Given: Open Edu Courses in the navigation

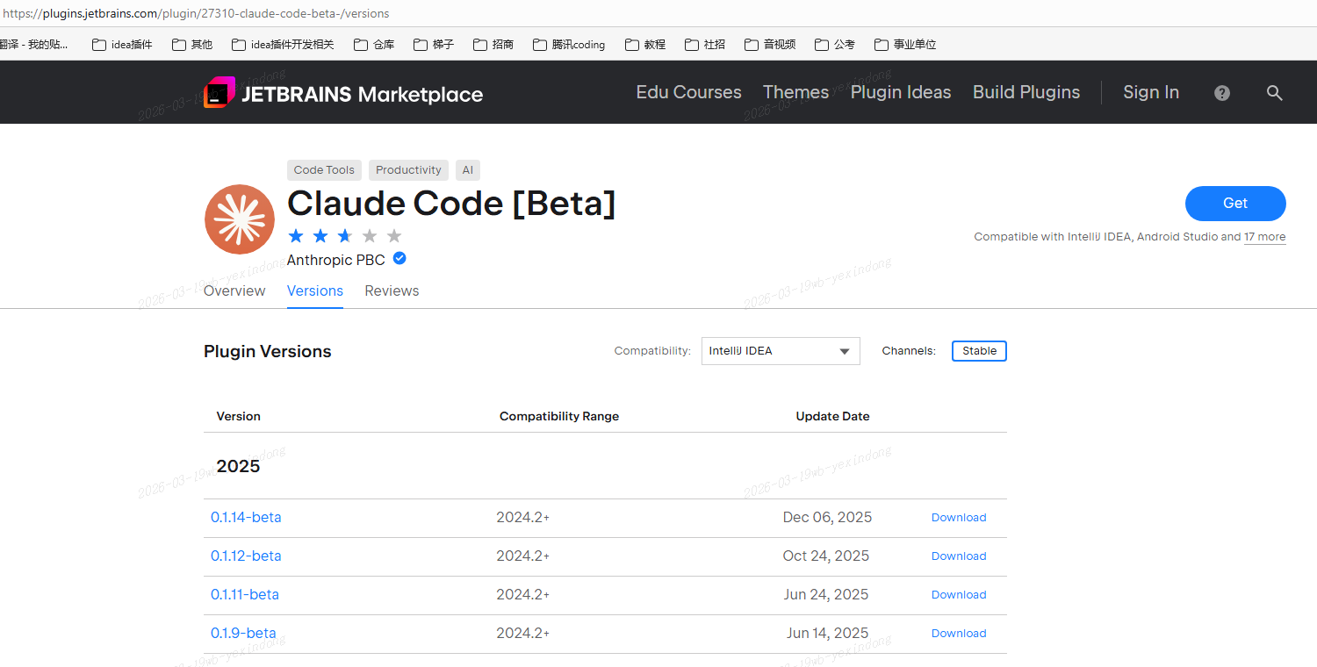Looking at the screenshot, I should (688, 92).
